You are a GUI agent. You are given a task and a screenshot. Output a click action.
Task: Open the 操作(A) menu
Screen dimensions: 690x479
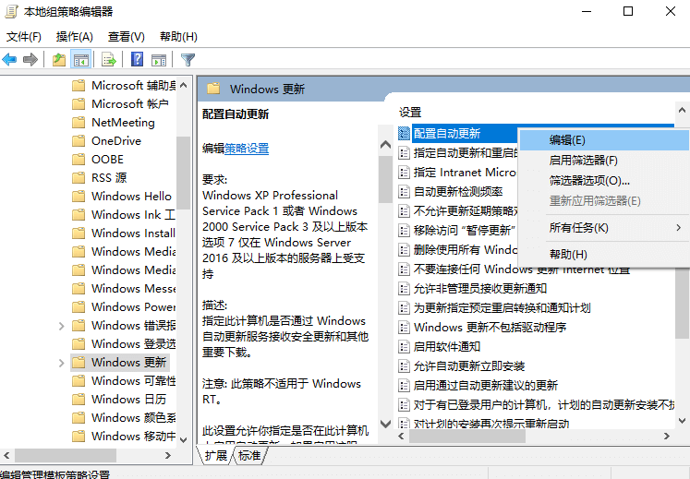(x=75, y=37)
